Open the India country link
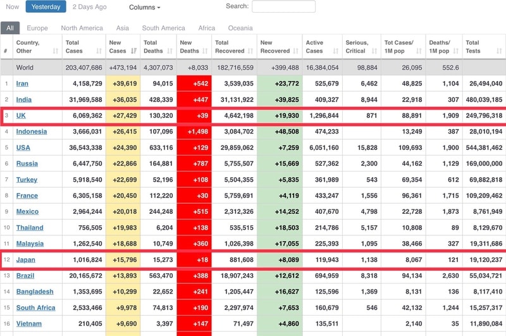 tap(24, 99)
